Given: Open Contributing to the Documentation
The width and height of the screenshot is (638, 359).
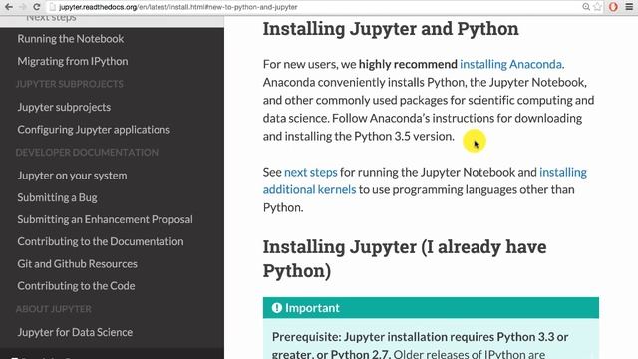Looking at the screenshot, I should [101, 241].
